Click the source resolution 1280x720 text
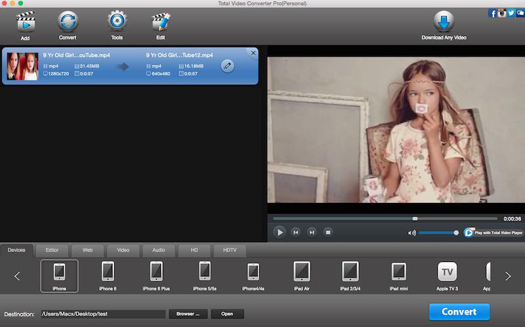Image resolution: width=525 pixels, height=327 pixels. (x=58, y=74)
